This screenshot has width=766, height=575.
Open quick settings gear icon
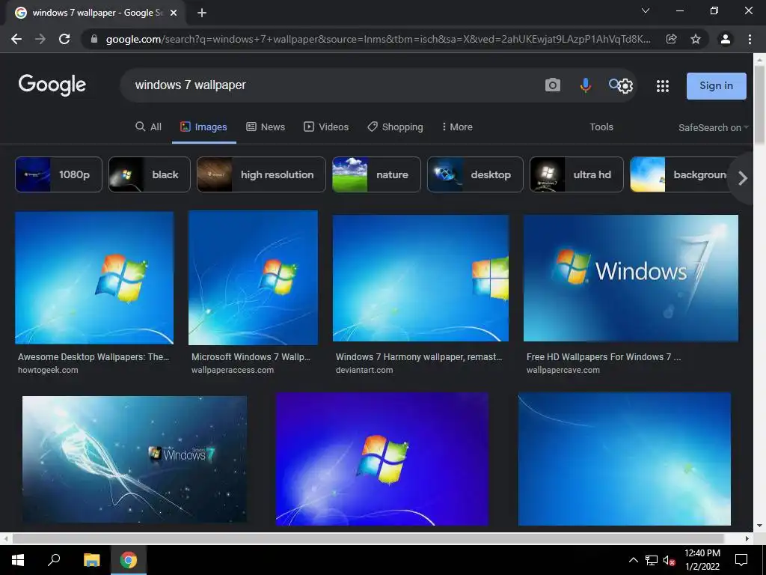point(625,86)
